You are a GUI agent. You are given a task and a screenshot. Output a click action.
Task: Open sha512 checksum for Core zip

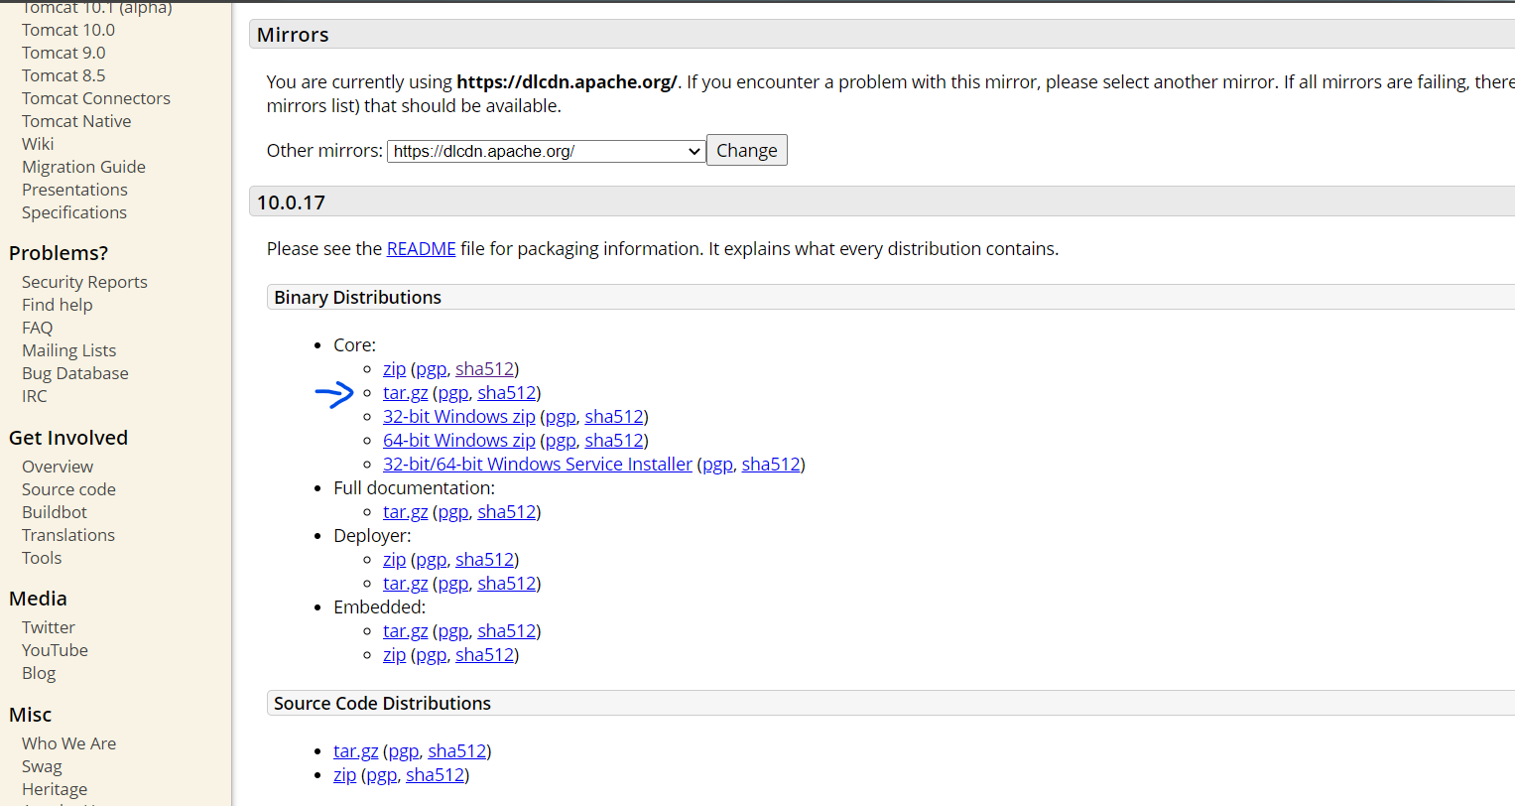click(485, 368)
